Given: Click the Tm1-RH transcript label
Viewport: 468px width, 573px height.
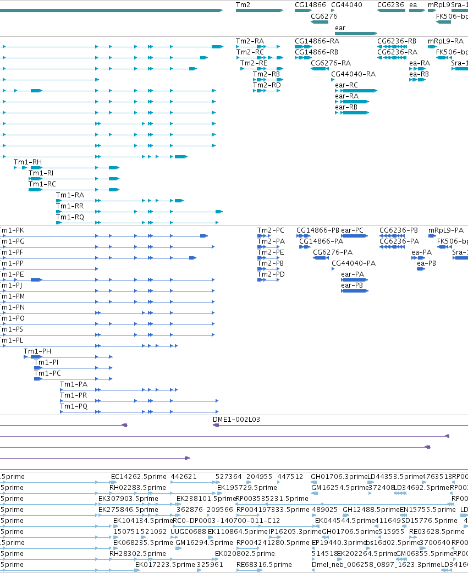Looking at the screenshot, I should (27, 162).
